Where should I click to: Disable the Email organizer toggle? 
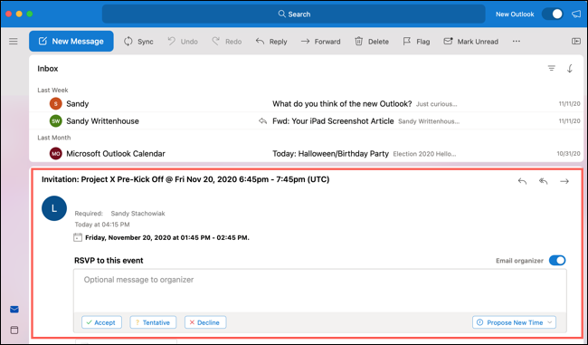coord(557,261)
